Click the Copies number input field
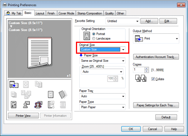The image size is (188, 136). coord(139,70)
